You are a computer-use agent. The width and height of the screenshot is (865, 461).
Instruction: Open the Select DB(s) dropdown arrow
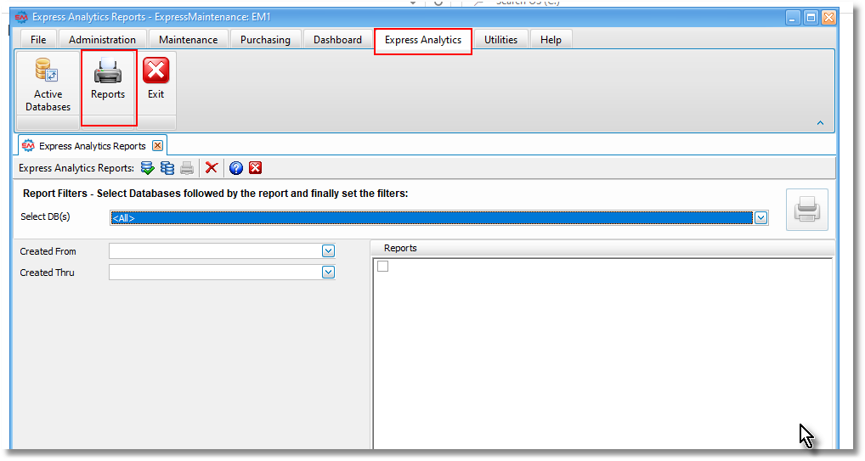(760, 218)
